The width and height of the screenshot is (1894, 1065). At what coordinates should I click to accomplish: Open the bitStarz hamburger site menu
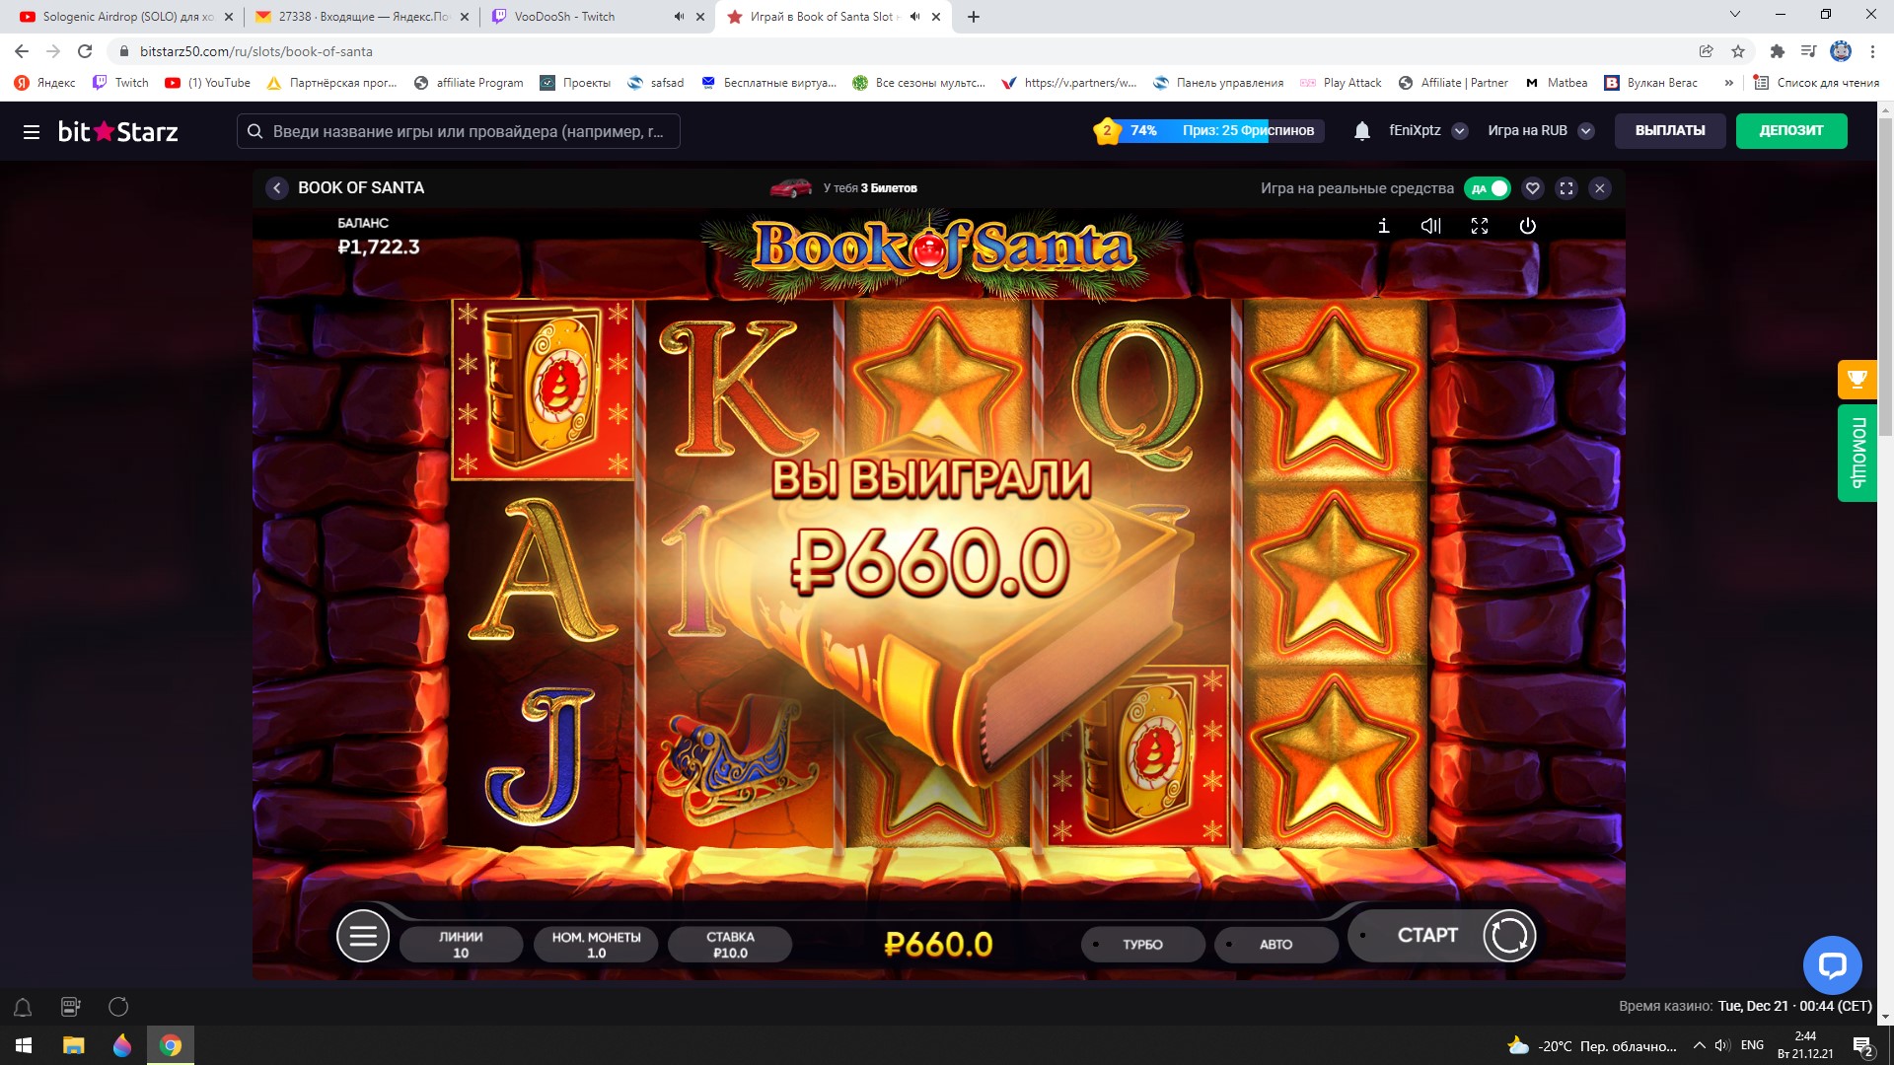[x=32, y=131]
